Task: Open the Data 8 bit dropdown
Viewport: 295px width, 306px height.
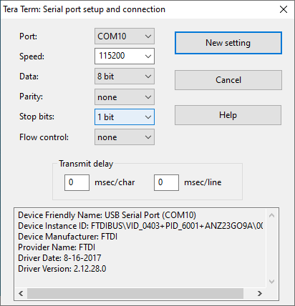Action: 125,76
